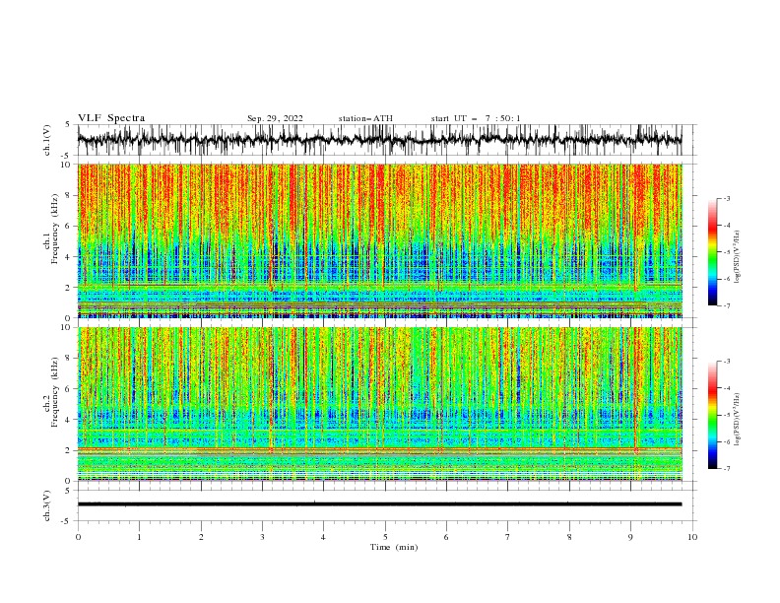Click the ch.2 spectrogram plot
The width and height of the screenshot is (780, 603).
coord(379,404)
